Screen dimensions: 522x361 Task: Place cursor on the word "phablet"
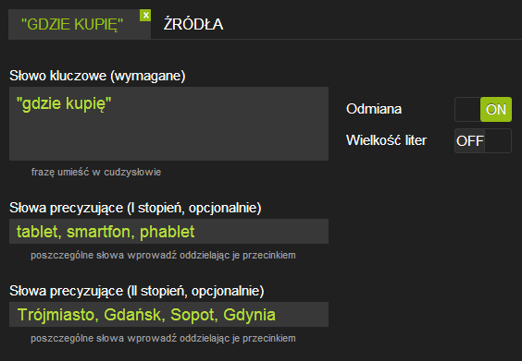coord(168,232)
